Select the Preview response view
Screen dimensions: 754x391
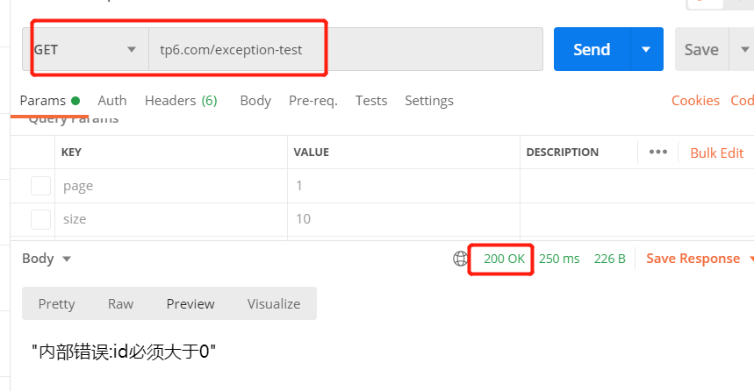(190, 303)
